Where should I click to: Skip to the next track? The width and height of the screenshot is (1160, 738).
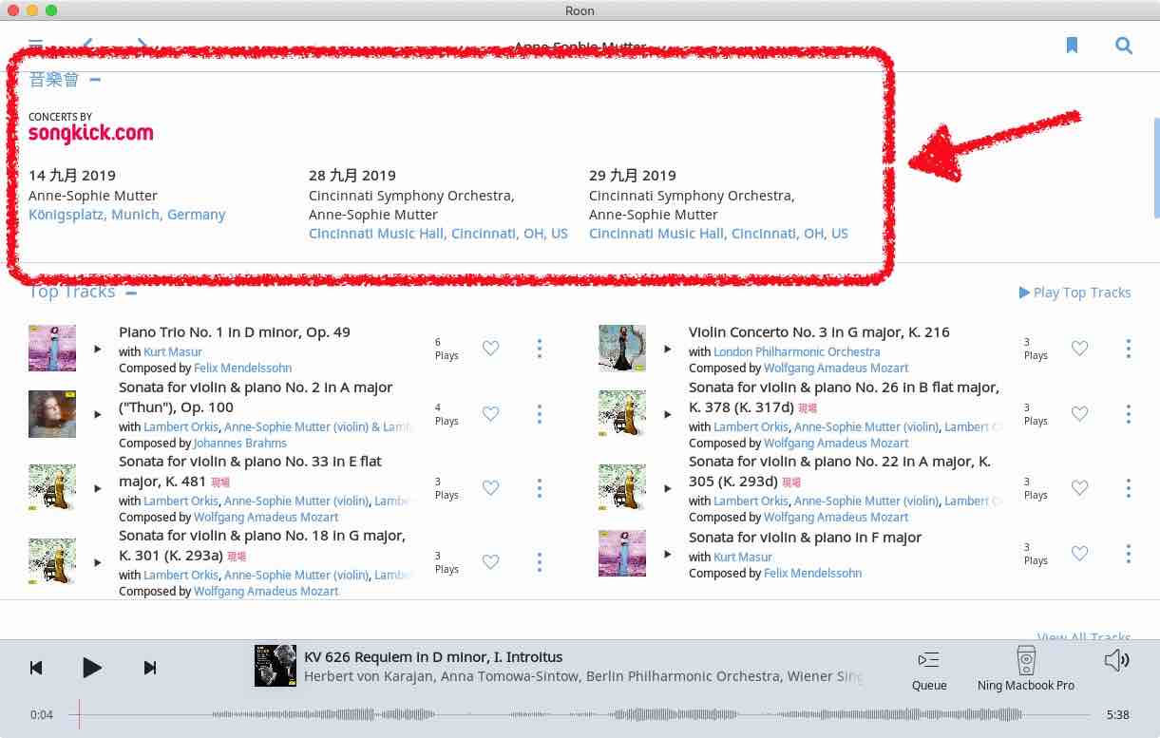[x=149, y=668]
